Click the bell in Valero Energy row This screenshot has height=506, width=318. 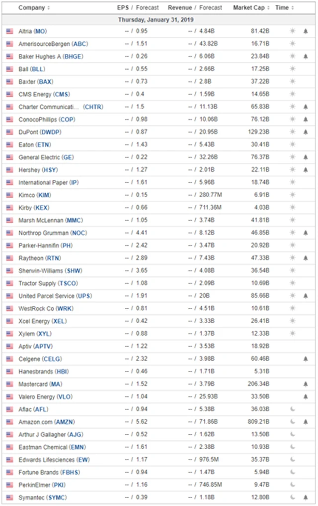tap(306, 396)
